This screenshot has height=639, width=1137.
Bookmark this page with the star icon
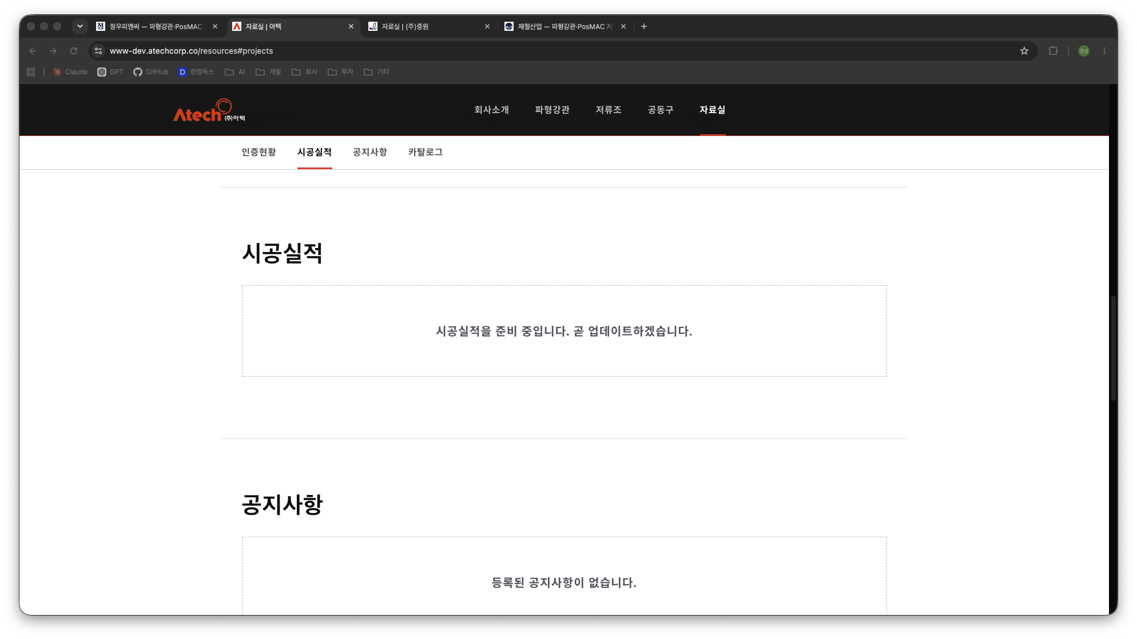[x=1024, y=51]
